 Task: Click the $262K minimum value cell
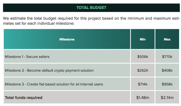pos(143,70)
